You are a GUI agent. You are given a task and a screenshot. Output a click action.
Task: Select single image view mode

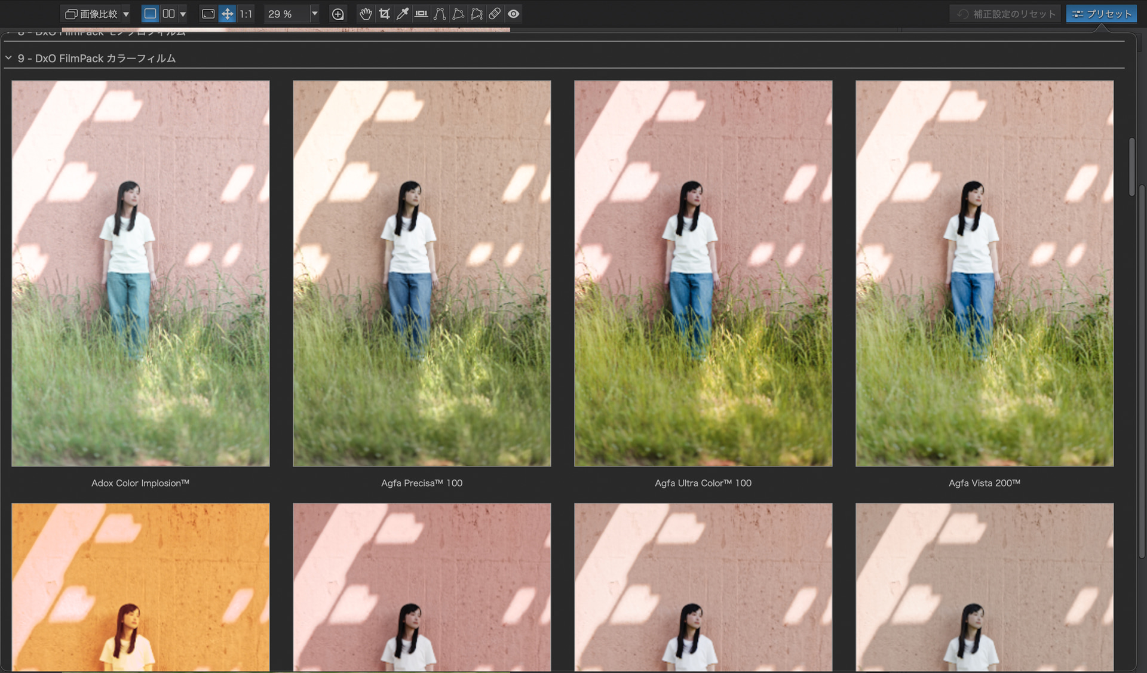(150, 14)
